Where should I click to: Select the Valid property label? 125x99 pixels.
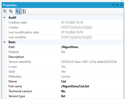click(12, 72)
